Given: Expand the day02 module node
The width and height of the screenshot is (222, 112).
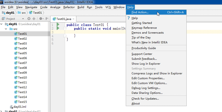Looking at the screenshot, I should tap(1, 111).
